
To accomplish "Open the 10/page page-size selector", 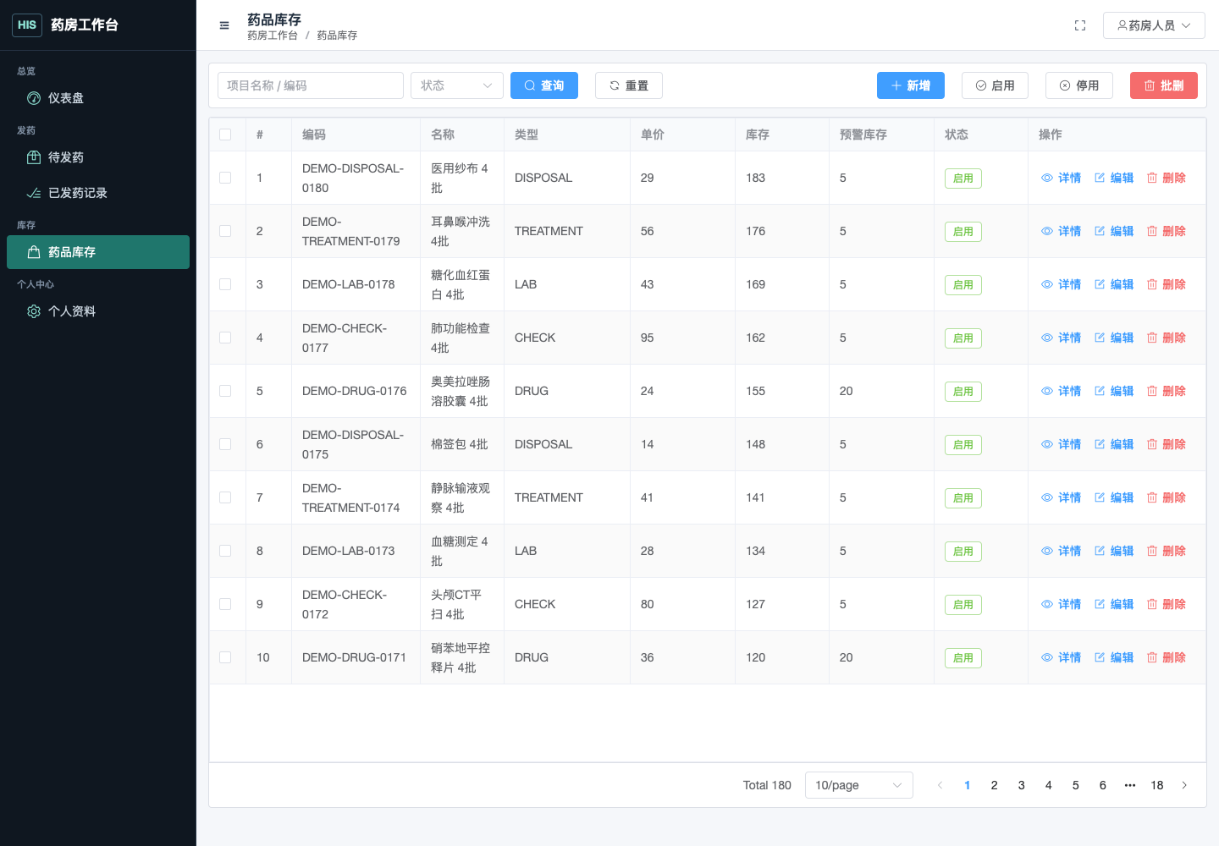I will tap(859, 785).
